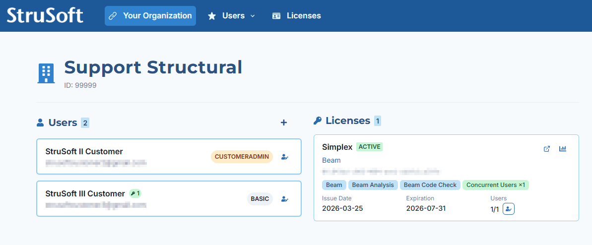Open the StruSoft II Customer card
592x245 pixels.
click(169, 156)
